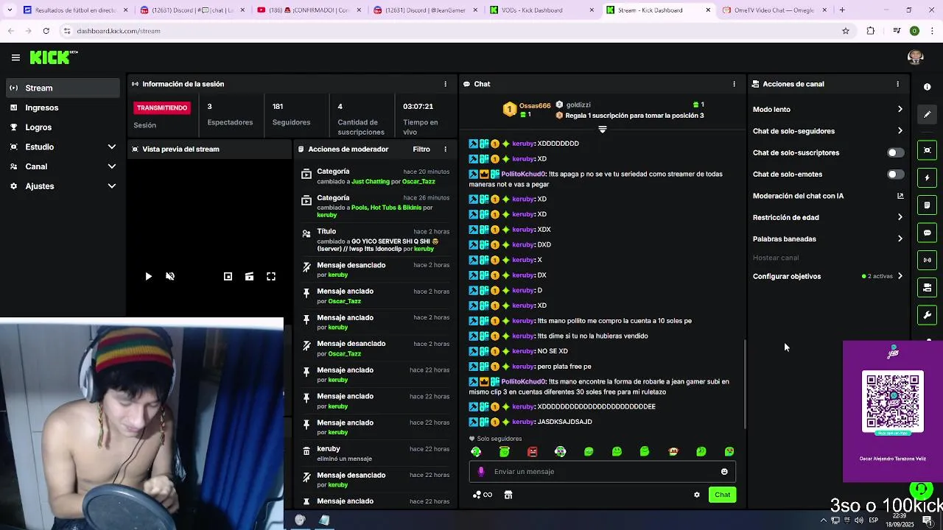Toggle Chat de solo-emotes switch
Viewport: 943px width, 530px height.
click(x=895, y=174)
